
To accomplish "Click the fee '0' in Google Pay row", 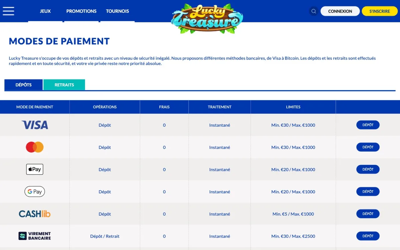I will point(164,192).
